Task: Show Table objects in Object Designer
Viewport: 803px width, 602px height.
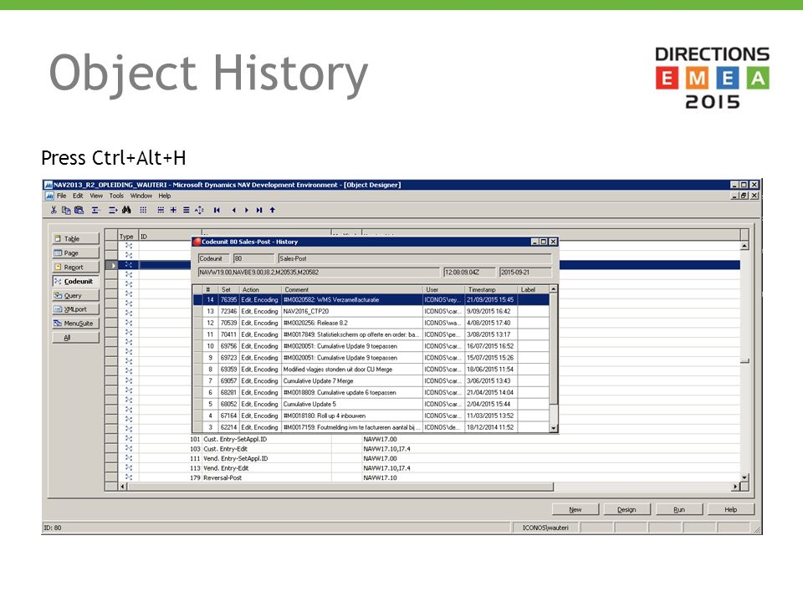Action: 75,238
